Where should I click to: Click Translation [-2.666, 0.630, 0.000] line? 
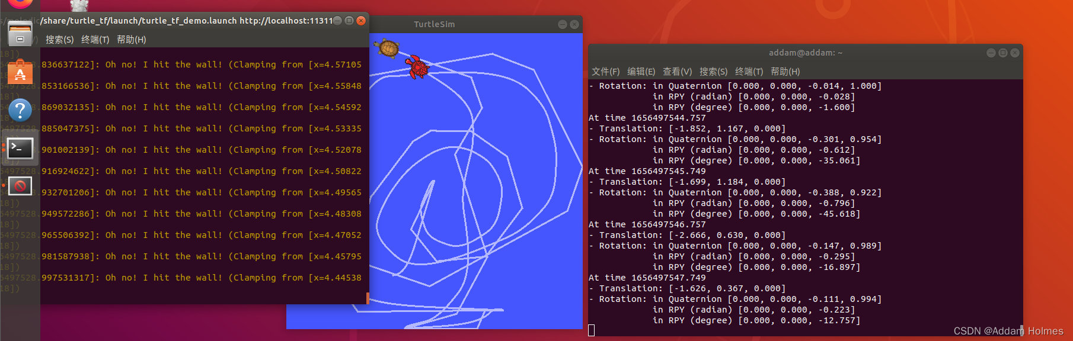coord(687,235)
